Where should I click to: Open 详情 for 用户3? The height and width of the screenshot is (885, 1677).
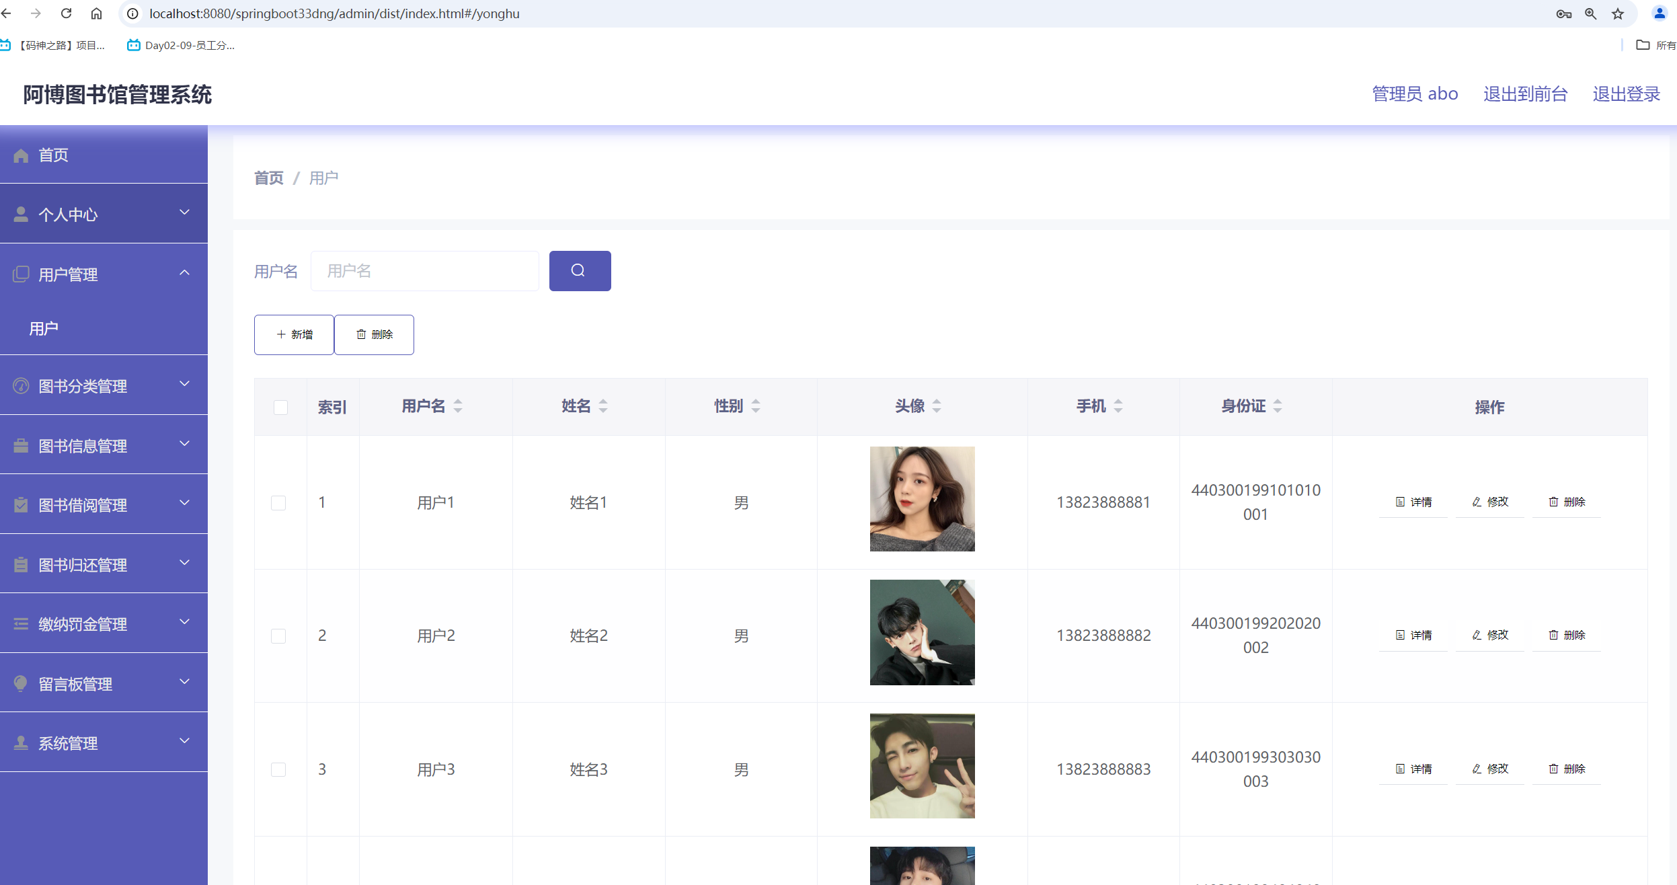(1413, 769)
